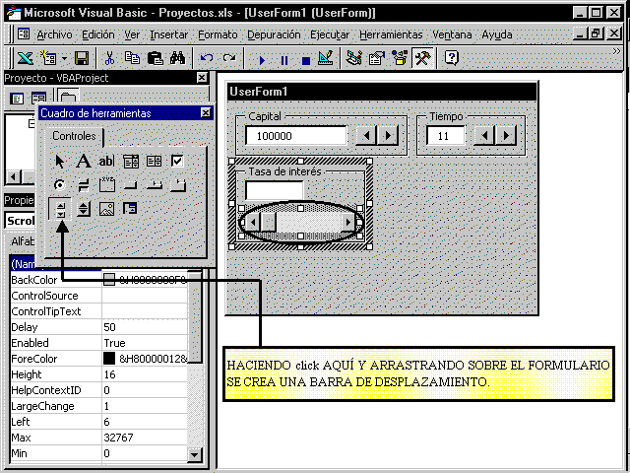
Task: Select the OptionButton tool in toolbox
Action: pos(59,185)
